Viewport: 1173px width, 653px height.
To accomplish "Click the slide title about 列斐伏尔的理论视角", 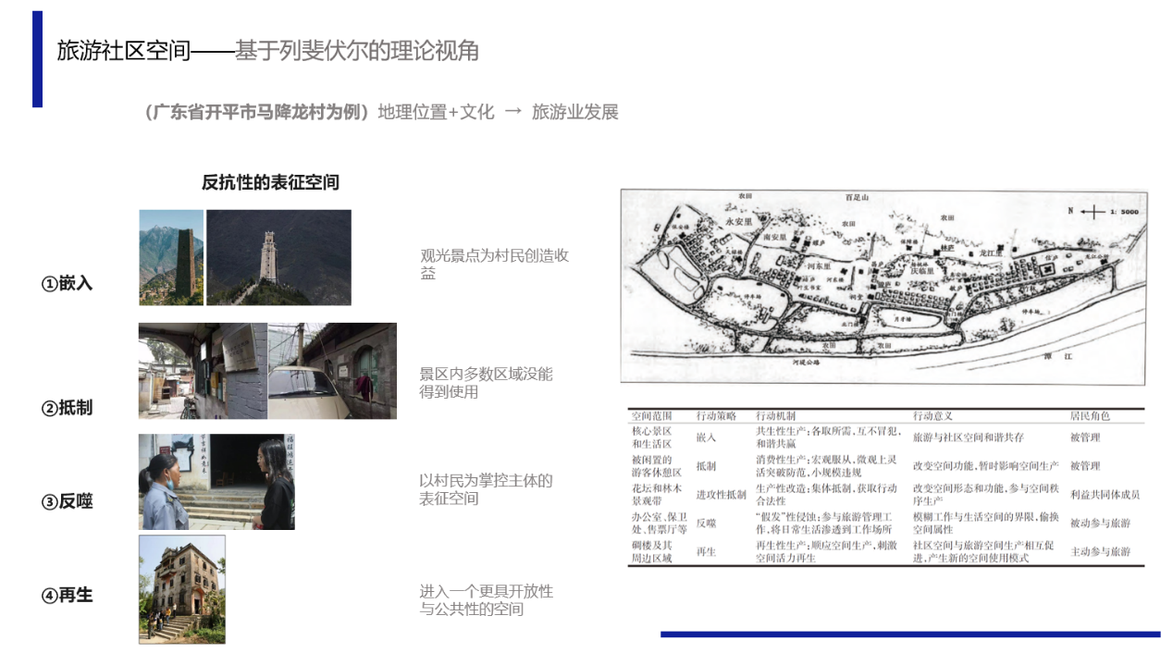I will [268, 51].
